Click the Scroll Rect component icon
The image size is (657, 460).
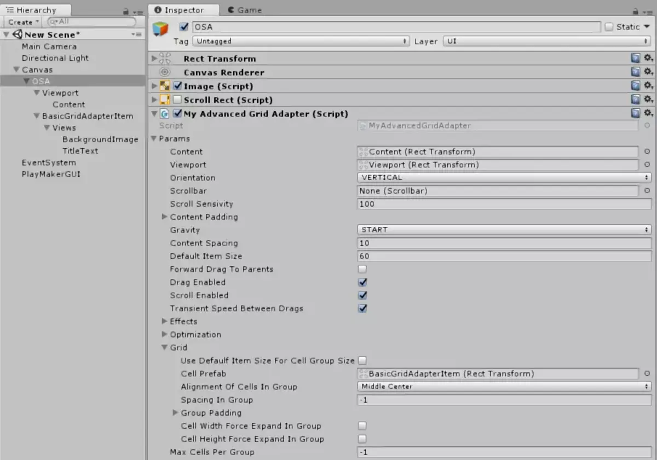(x=166, y=100)
